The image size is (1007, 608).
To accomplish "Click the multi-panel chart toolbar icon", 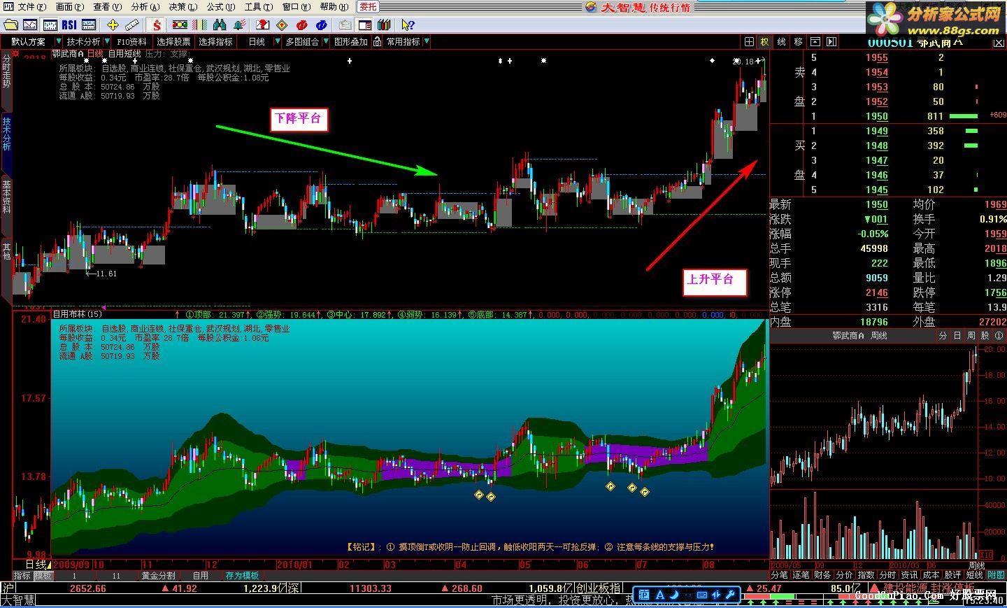I will (x=90, y=25).
